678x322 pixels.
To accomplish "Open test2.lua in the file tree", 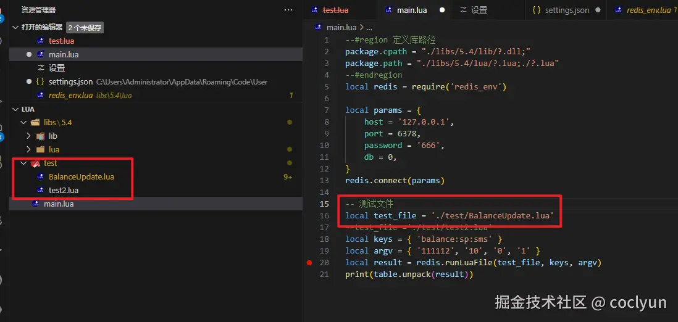I will 64,190.
